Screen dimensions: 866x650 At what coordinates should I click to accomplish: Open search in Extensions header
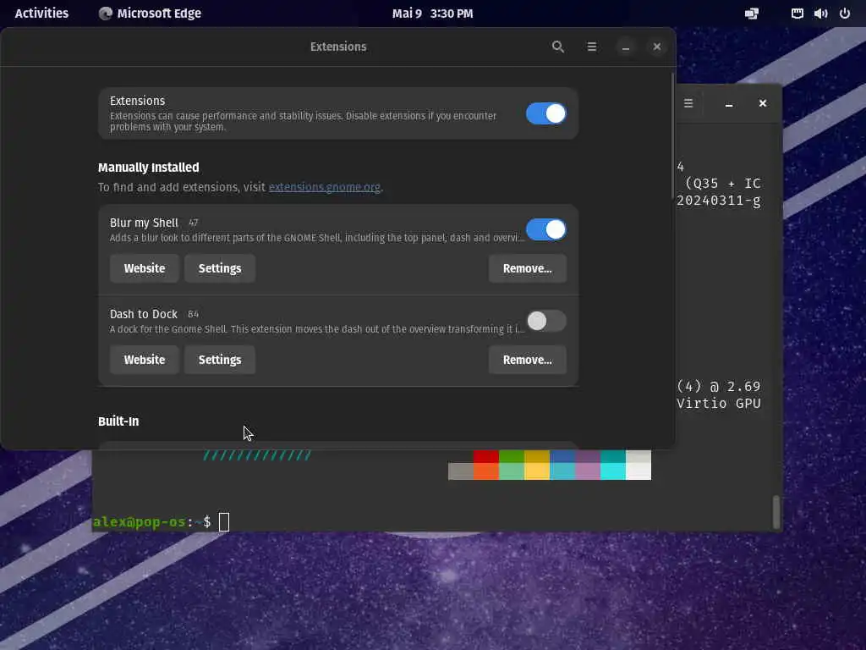pos(558,47)
